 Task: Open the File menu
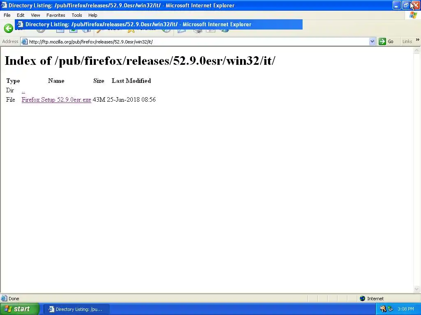[x=7, y=15]
